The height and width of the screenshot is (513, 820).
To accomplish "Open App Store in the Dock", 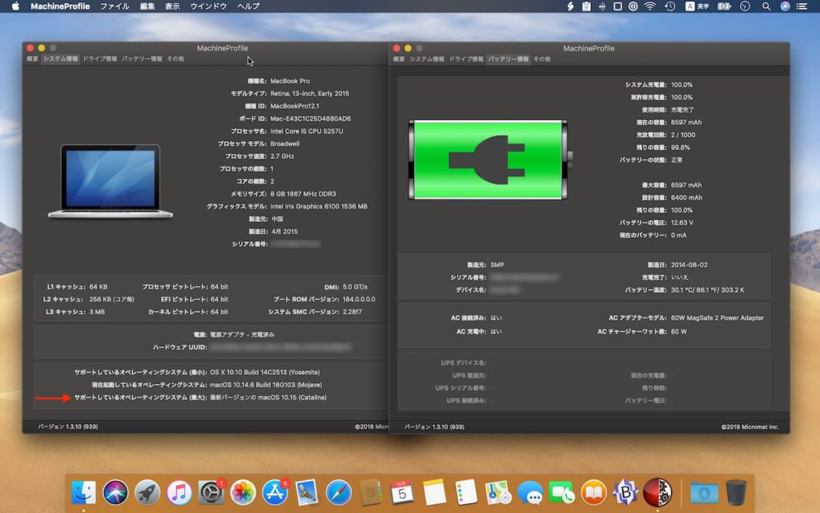I will (x=275, y=493).
